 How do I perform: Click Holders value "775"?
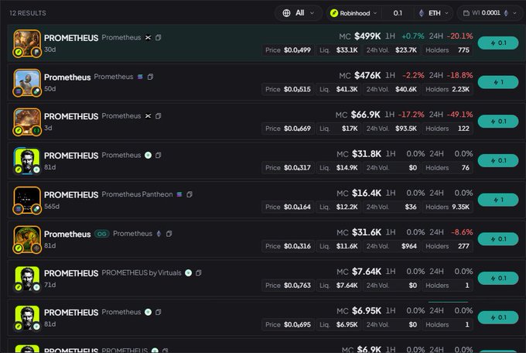point(463,50)
